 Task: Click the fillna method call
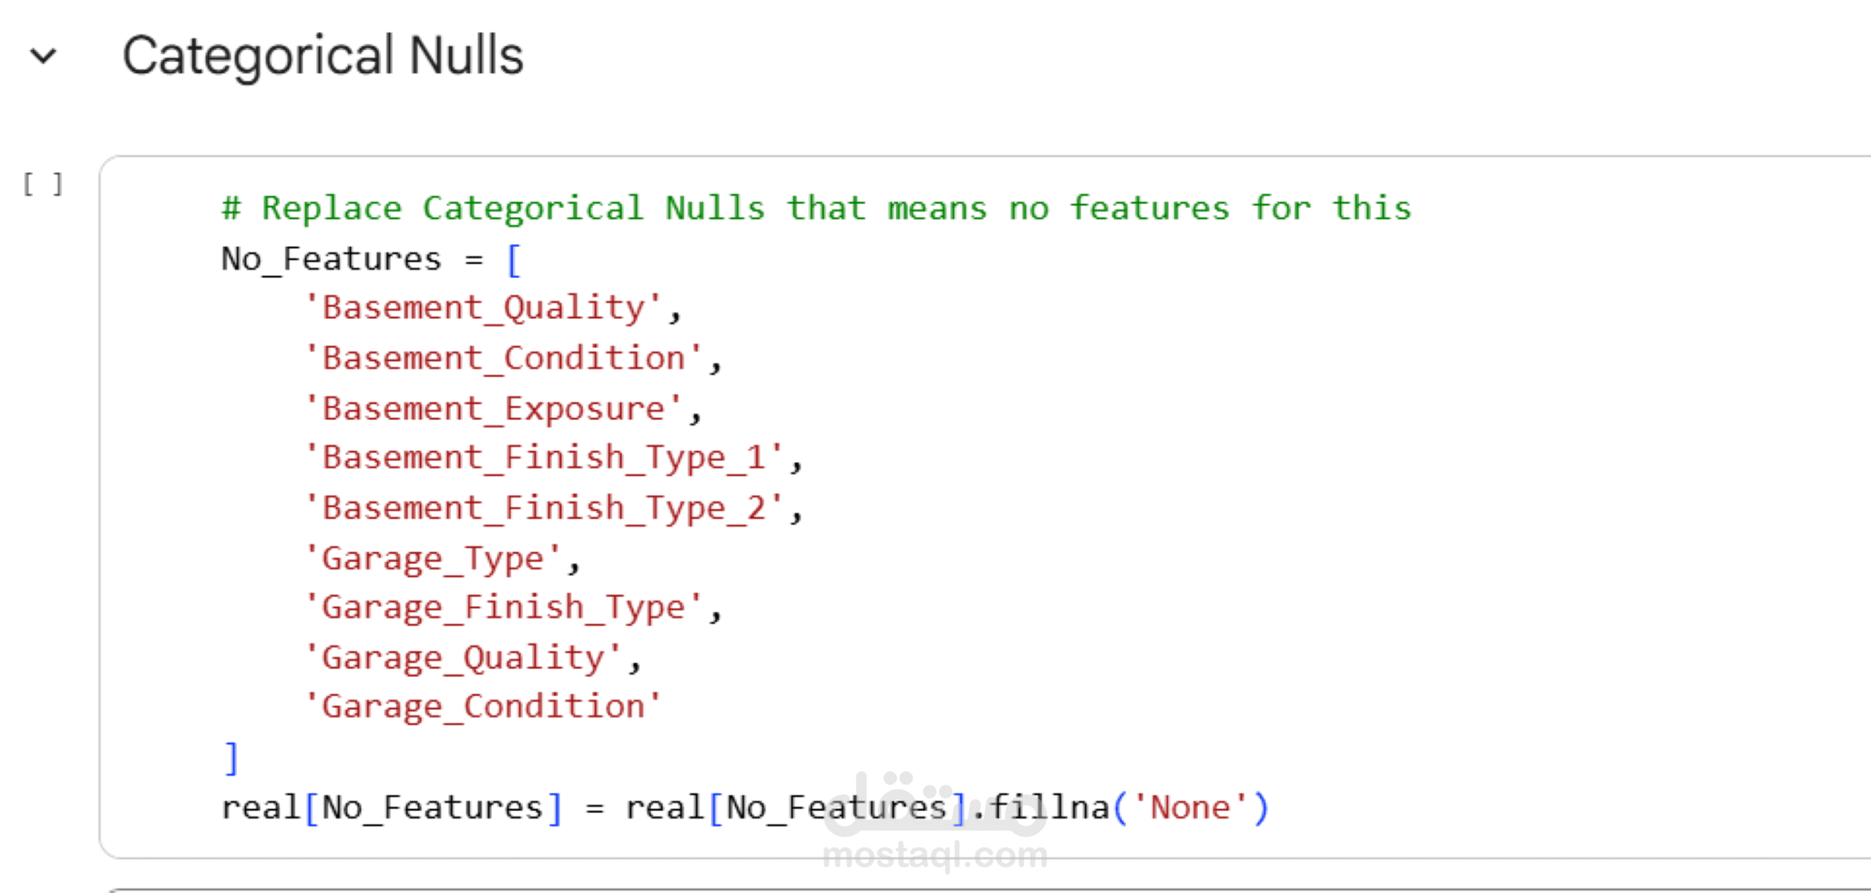point(1049,807)
